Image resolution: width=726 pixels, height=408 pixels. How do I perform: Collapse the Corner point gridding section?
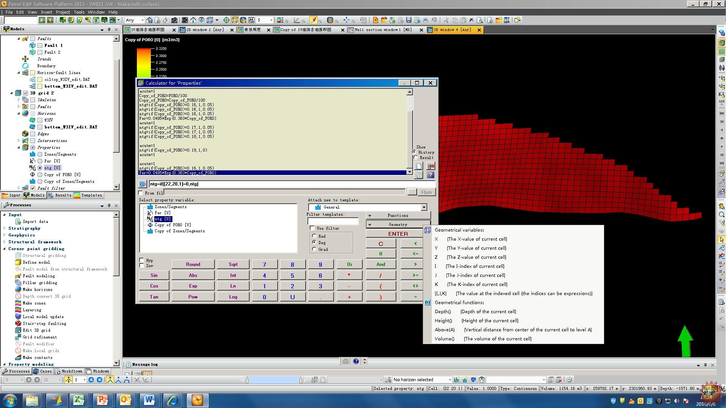pos(5,249)
